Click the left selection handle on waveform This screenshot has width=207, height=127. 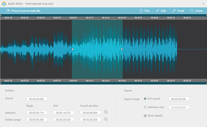[73, 49]
